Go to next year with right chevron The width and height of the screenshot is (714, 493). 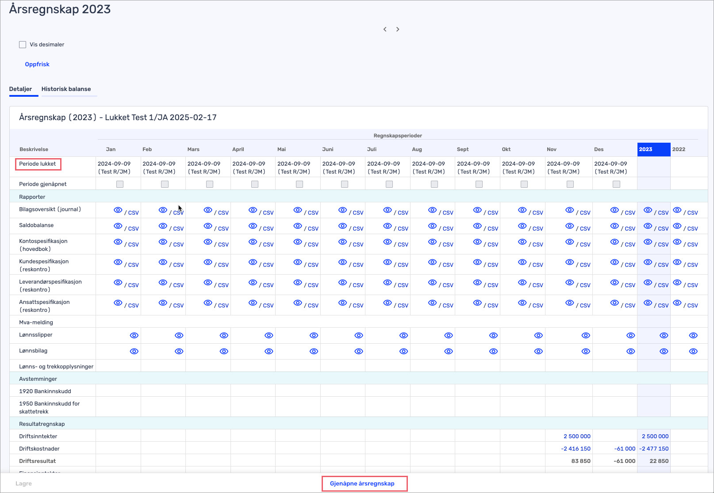398,29
